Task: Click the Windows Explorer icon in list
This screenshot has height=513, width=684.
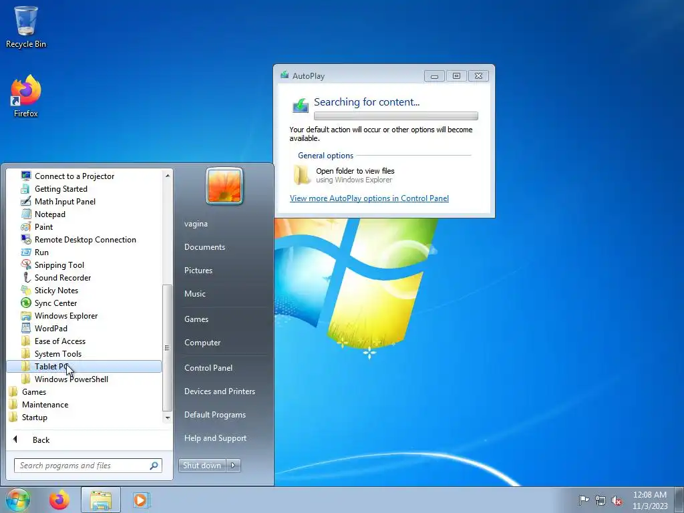Action: (26, 315)
